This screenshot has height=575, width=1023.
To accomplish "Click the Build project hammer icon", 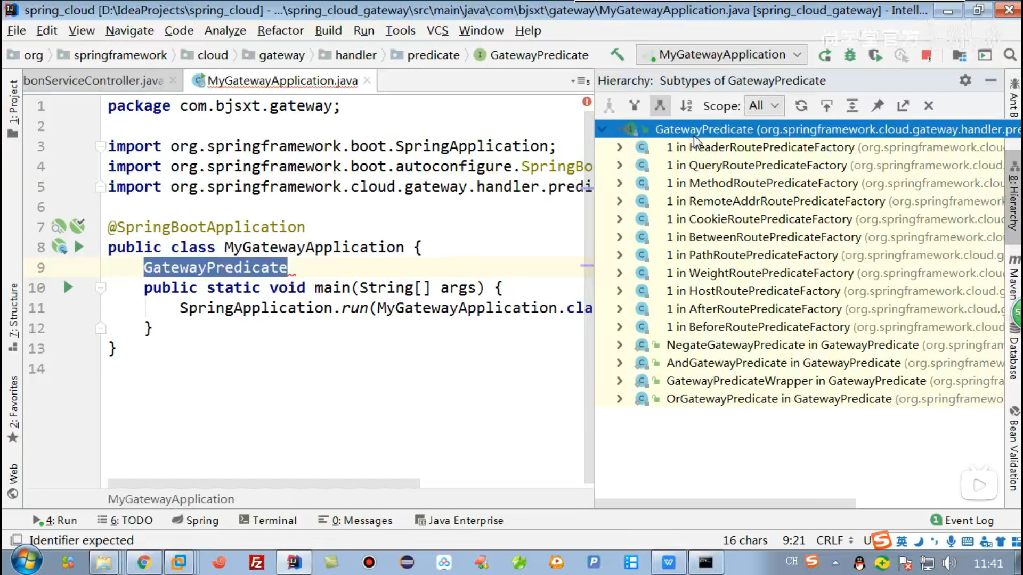I will [x=617, y=55].
